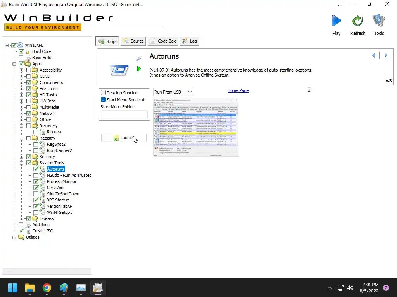Screen dimensions: 397x297
Task: Uncheck the Autoruns tree checkbox
Action: [x=36, y=169]
